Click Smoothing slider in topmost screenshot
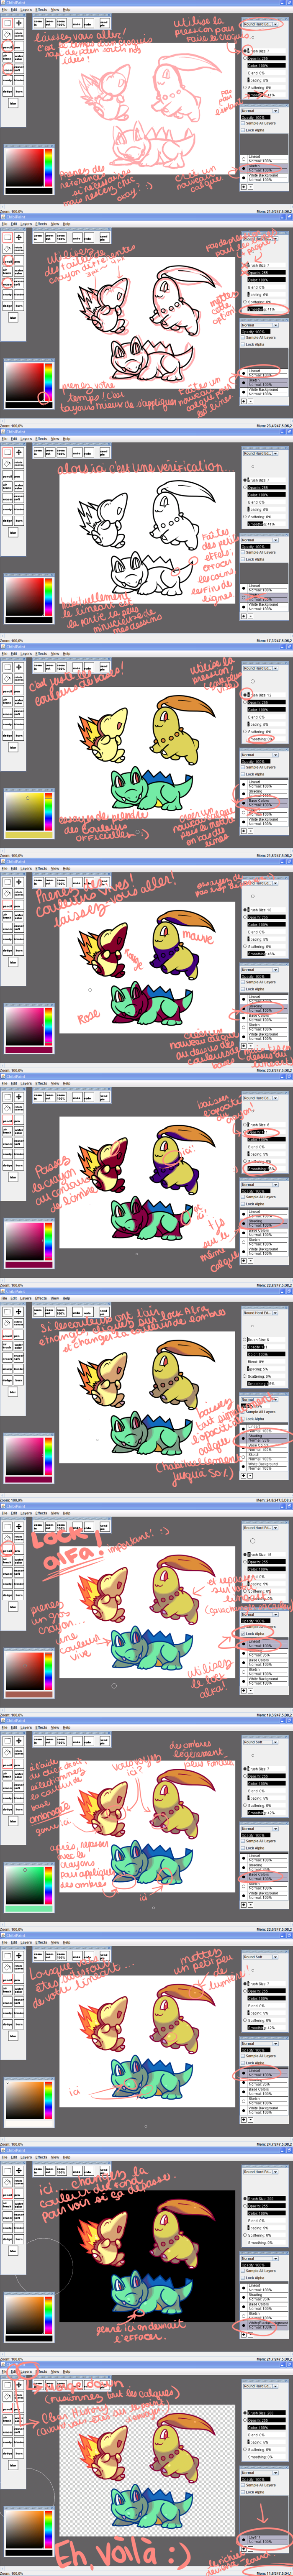This screenshot has width=293, height=2576. pos(267,95)
